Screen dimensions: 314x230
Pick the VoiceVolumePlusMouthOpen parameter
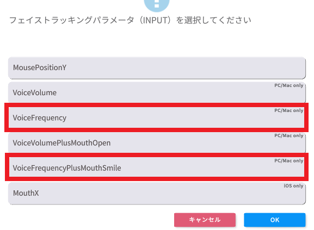tap(157, 143)
